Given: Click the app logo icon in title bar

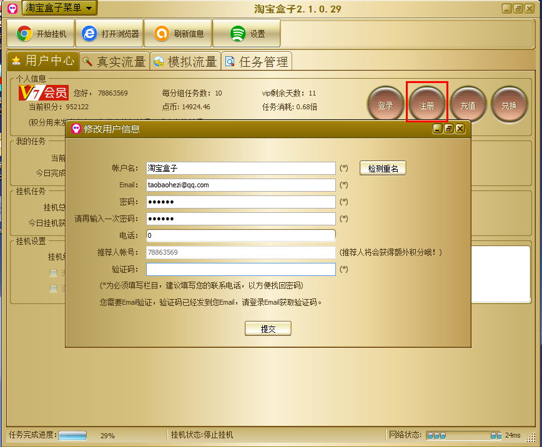Looking at the screenshot, I should (x=12, y=8).
